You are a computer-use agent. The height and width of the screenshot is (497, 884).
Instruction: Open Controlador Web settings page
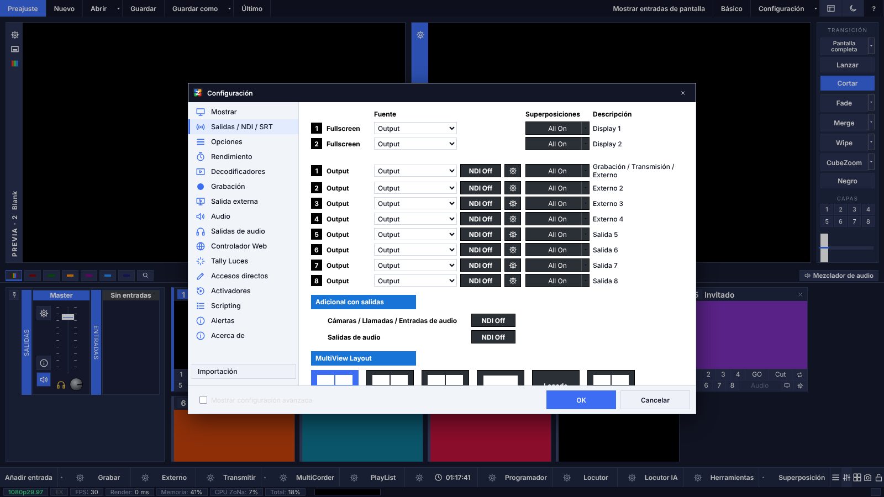coord(243,246)
